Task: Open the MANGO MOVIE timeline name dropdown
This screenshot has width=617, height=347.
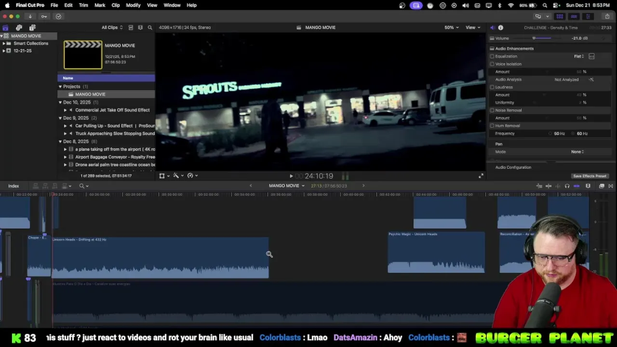Action: point(287,186)
